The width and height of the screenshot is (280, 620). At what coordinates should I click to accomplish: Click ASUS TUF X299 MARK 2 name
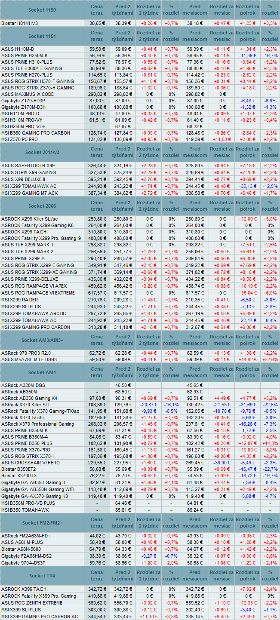(28, 252)
